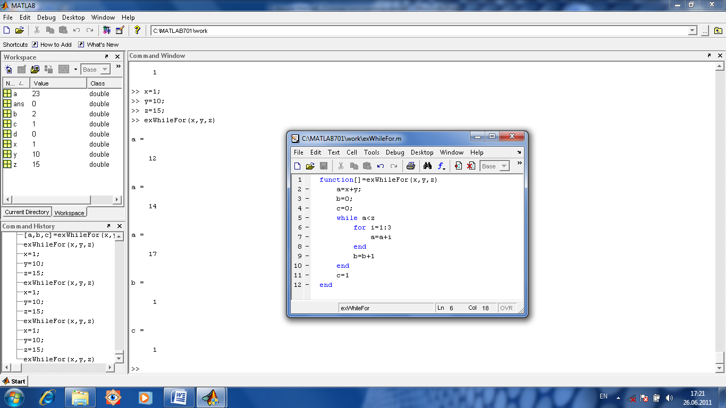
Task: Create new M-file in main MATLAB toolbar
Action: [7, 30]
